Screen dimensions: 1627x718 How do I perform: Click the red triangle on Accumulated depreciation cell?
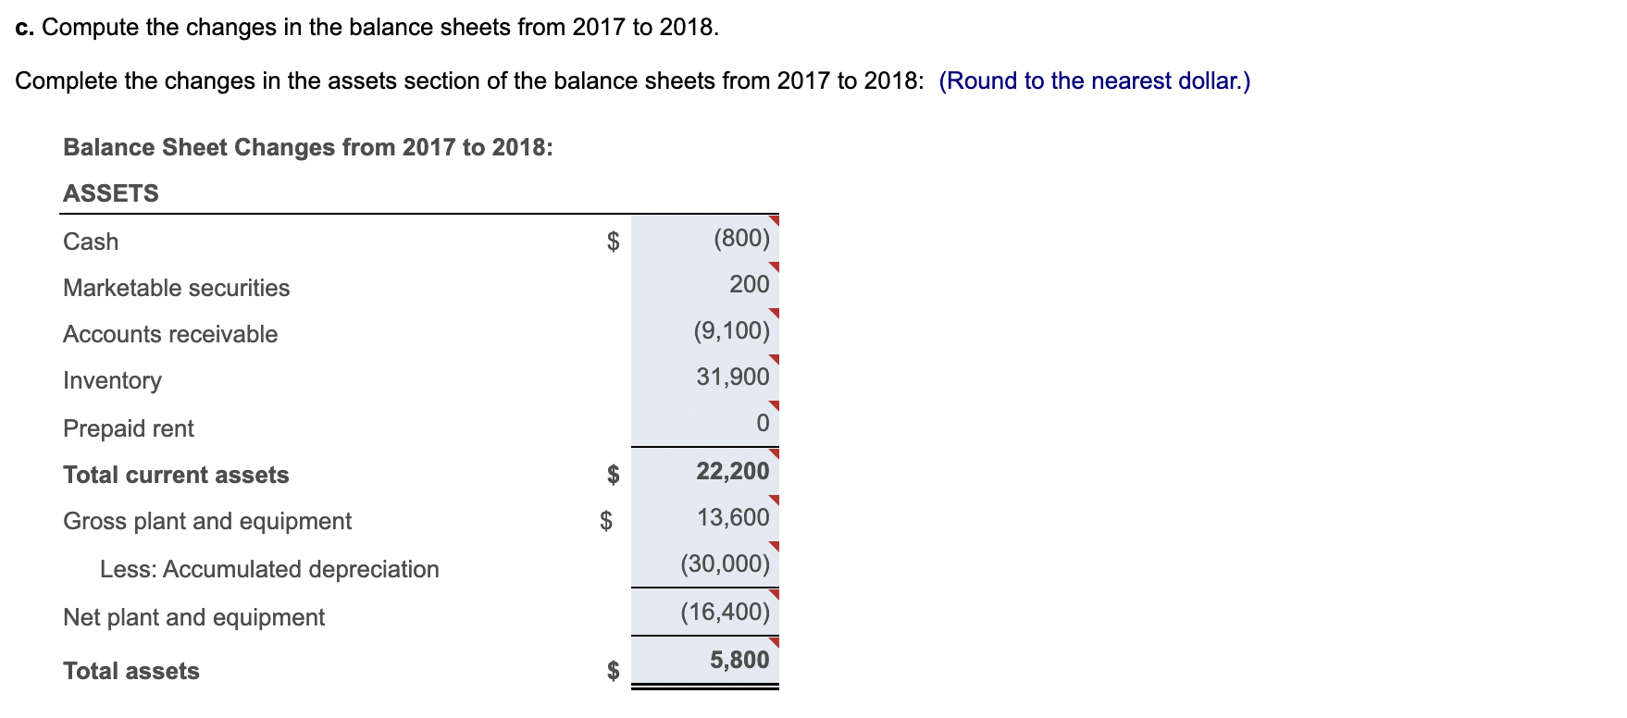(774, 546)
